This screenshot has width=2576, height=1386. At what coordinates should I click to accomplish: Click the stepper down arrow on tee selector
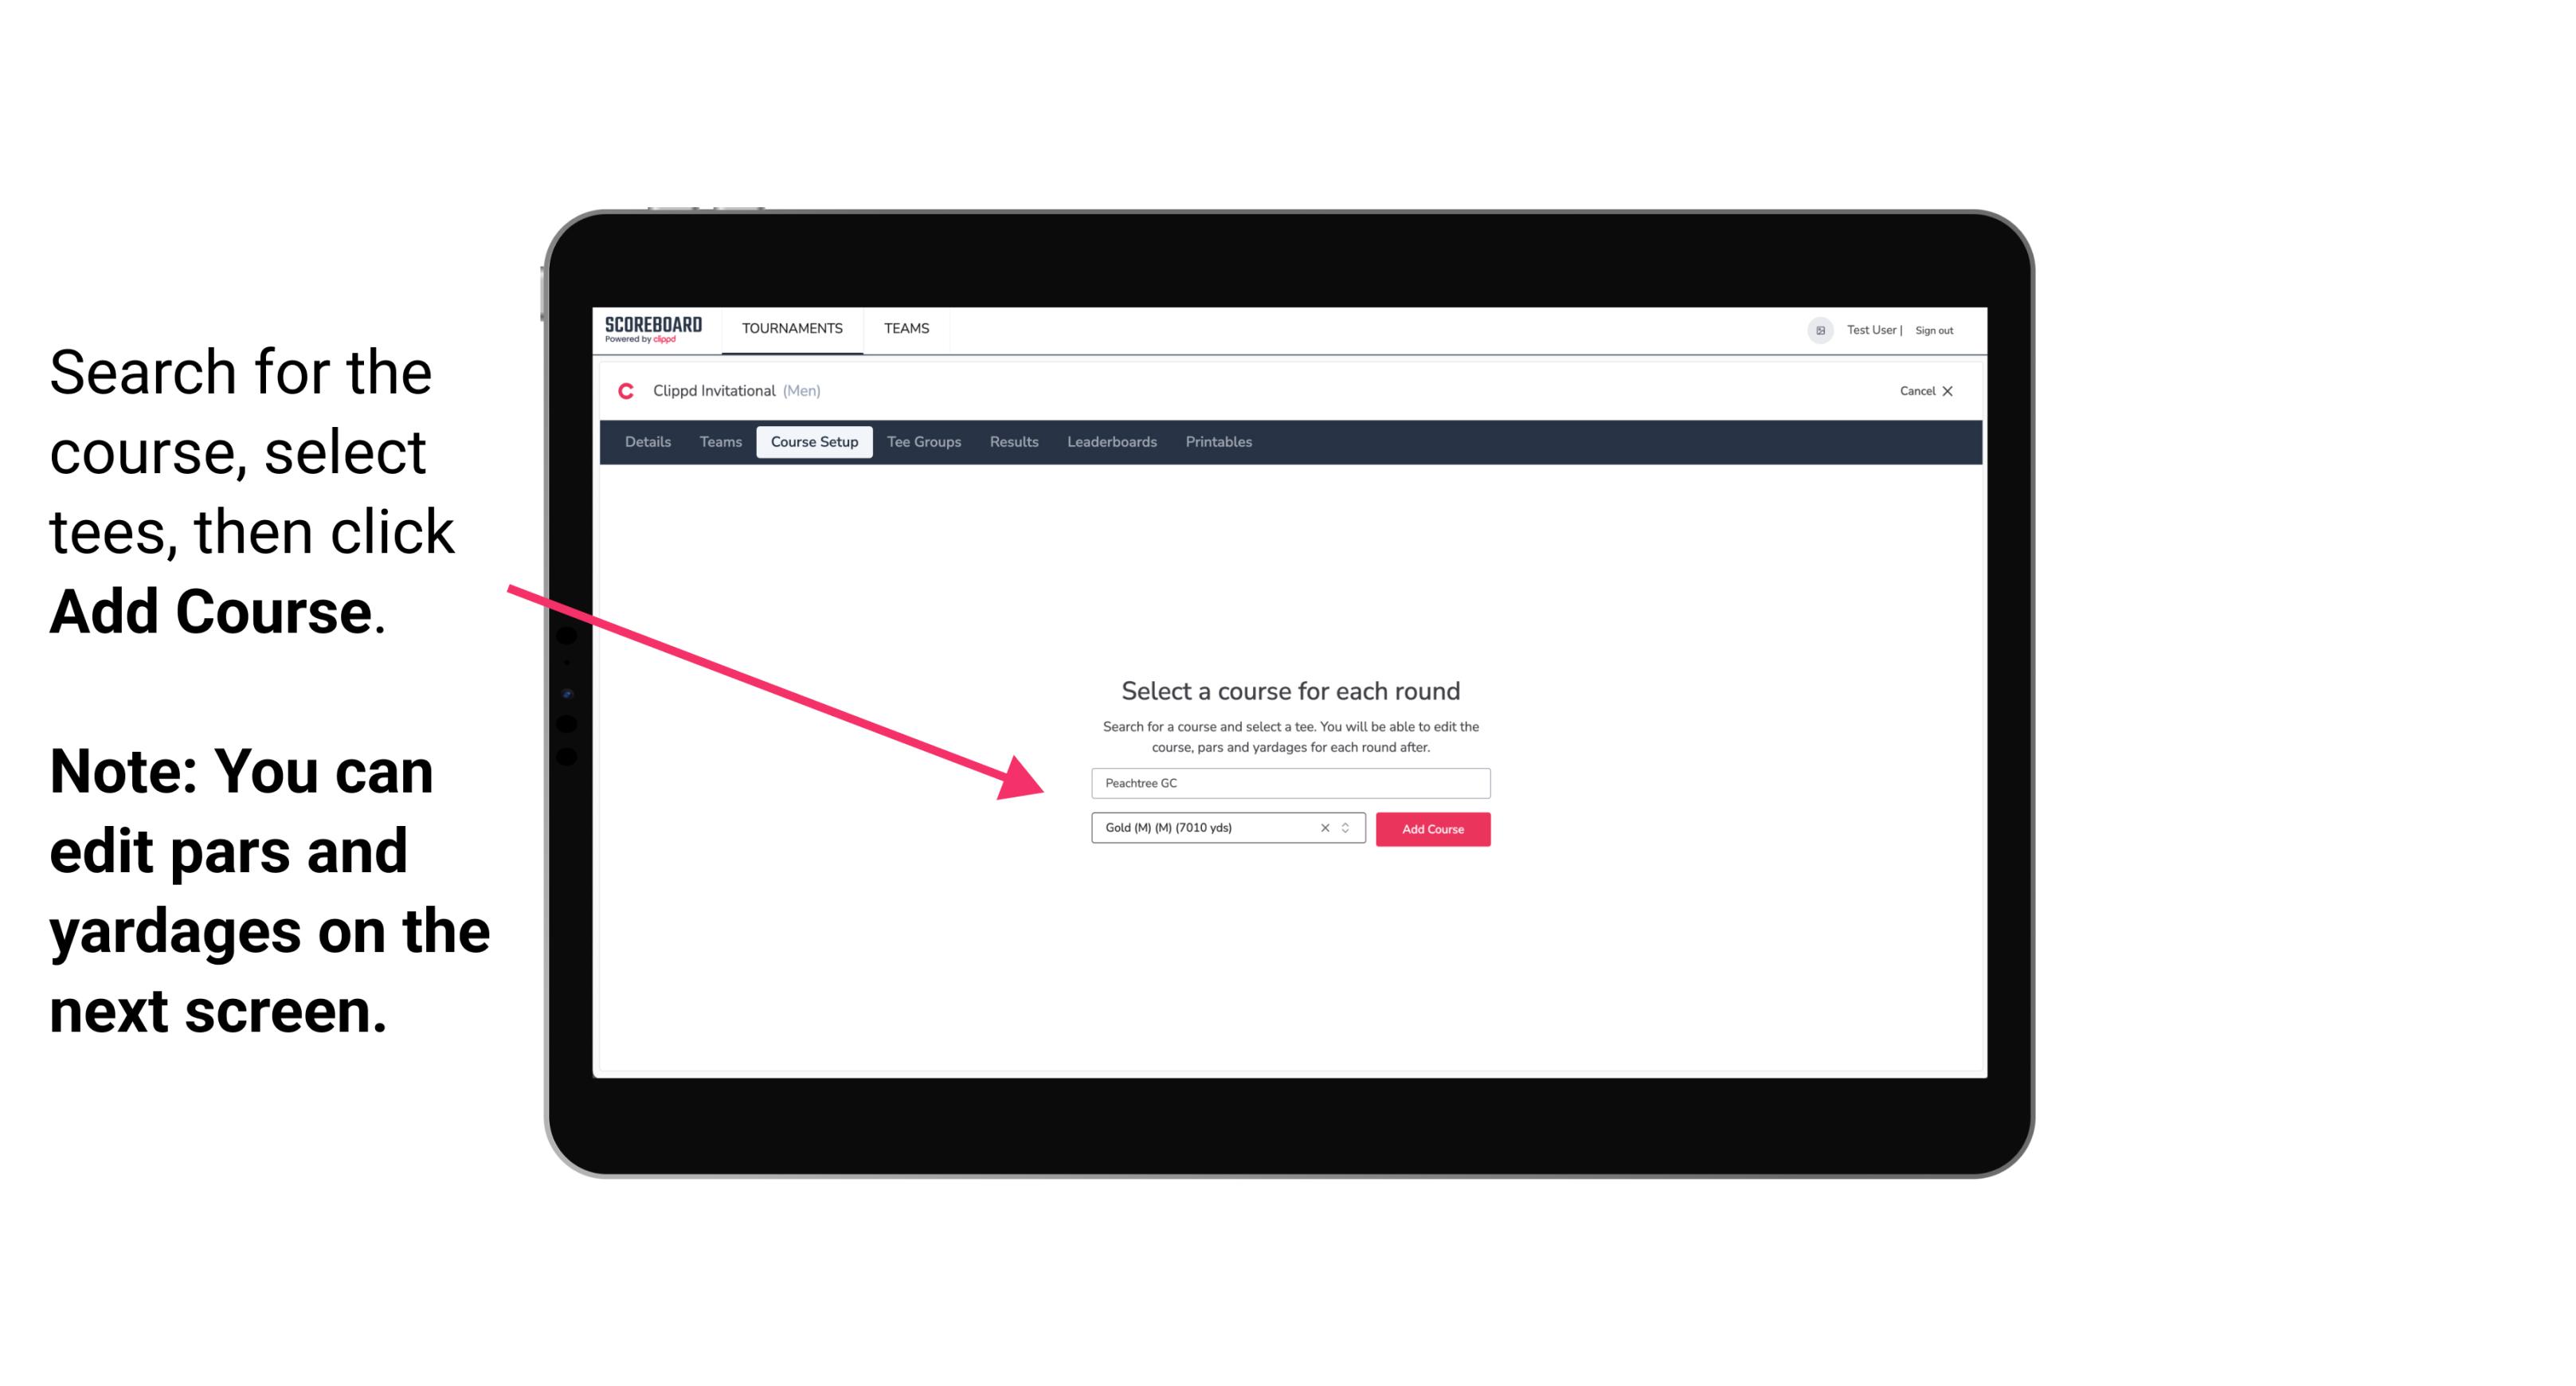click(x=1348, y=833)
